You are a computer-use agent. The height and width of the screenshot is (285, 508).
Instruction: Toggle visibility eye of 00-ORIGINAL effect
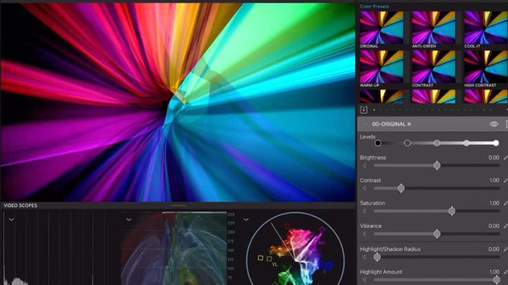(x=494, y=124)
